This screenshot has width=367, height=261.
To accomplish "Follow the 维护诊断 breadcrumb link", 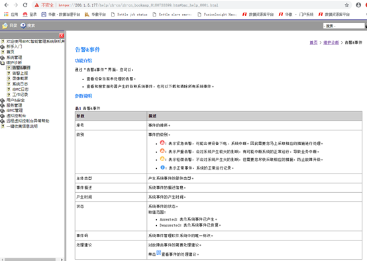I will click(x=331, y=42).
